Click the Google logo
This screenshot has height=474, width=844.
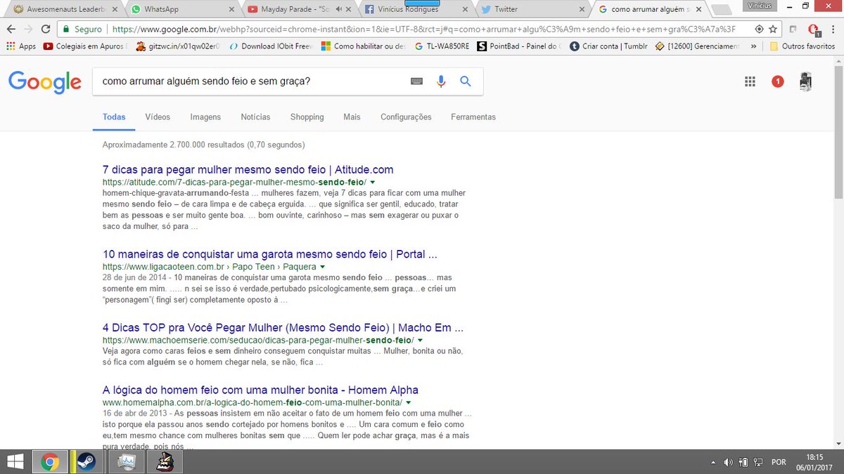coord(45,82)
